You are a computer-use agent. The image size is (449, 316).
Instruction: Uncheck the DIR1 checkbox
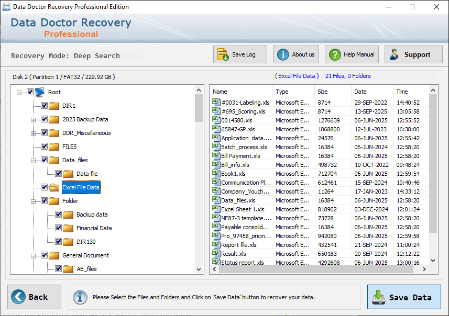(44, 106)
